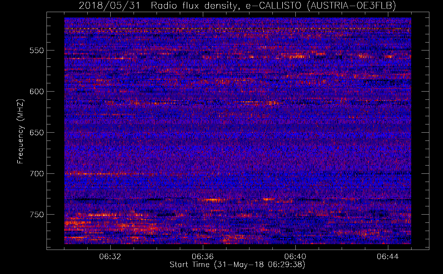Click the 650 frequency tick label
The height and width of the screenshot is (274, 443).
point(37,133)
